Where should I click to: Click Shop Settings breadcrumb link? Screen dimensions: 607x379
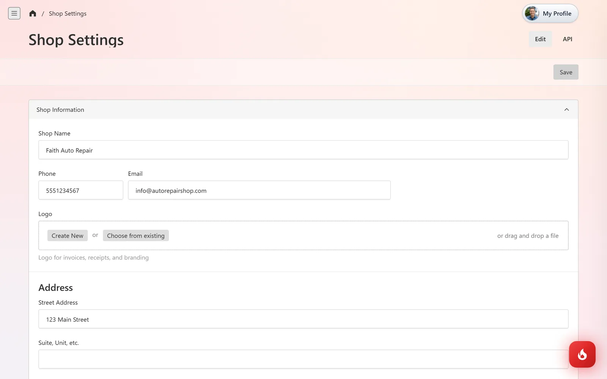(68, 13)
